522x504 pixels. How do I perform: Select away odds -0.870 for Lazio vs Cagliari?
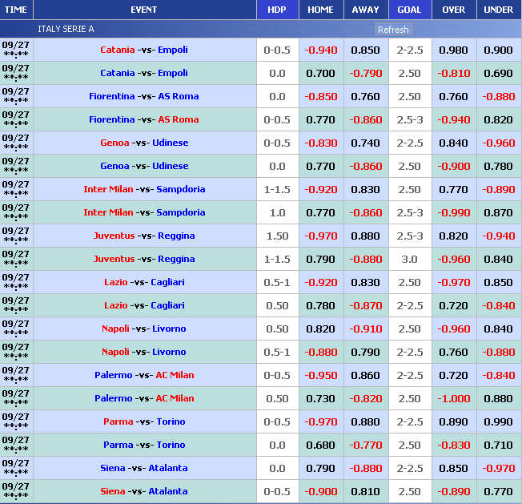pyautogui.click(x=365, y=305)
